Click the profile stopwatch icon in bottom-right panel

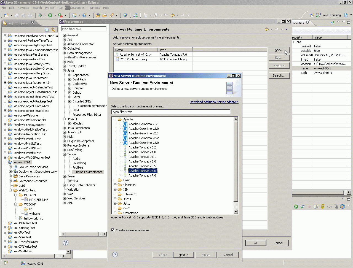click(303, 207)
